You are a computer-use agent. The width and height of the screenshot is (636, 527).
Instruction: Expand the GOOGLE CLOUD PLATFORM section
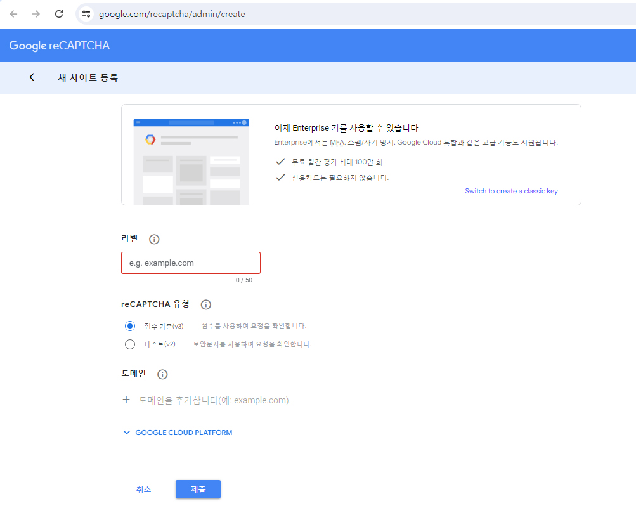[x=178, y=433]
